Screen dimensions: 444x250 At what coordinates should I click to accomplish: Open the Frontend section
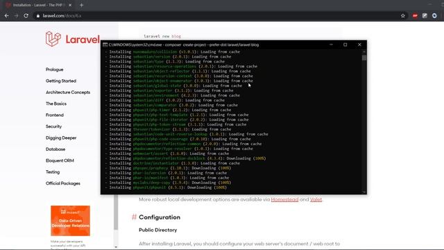pyautogui.click(x=55, y=115)
